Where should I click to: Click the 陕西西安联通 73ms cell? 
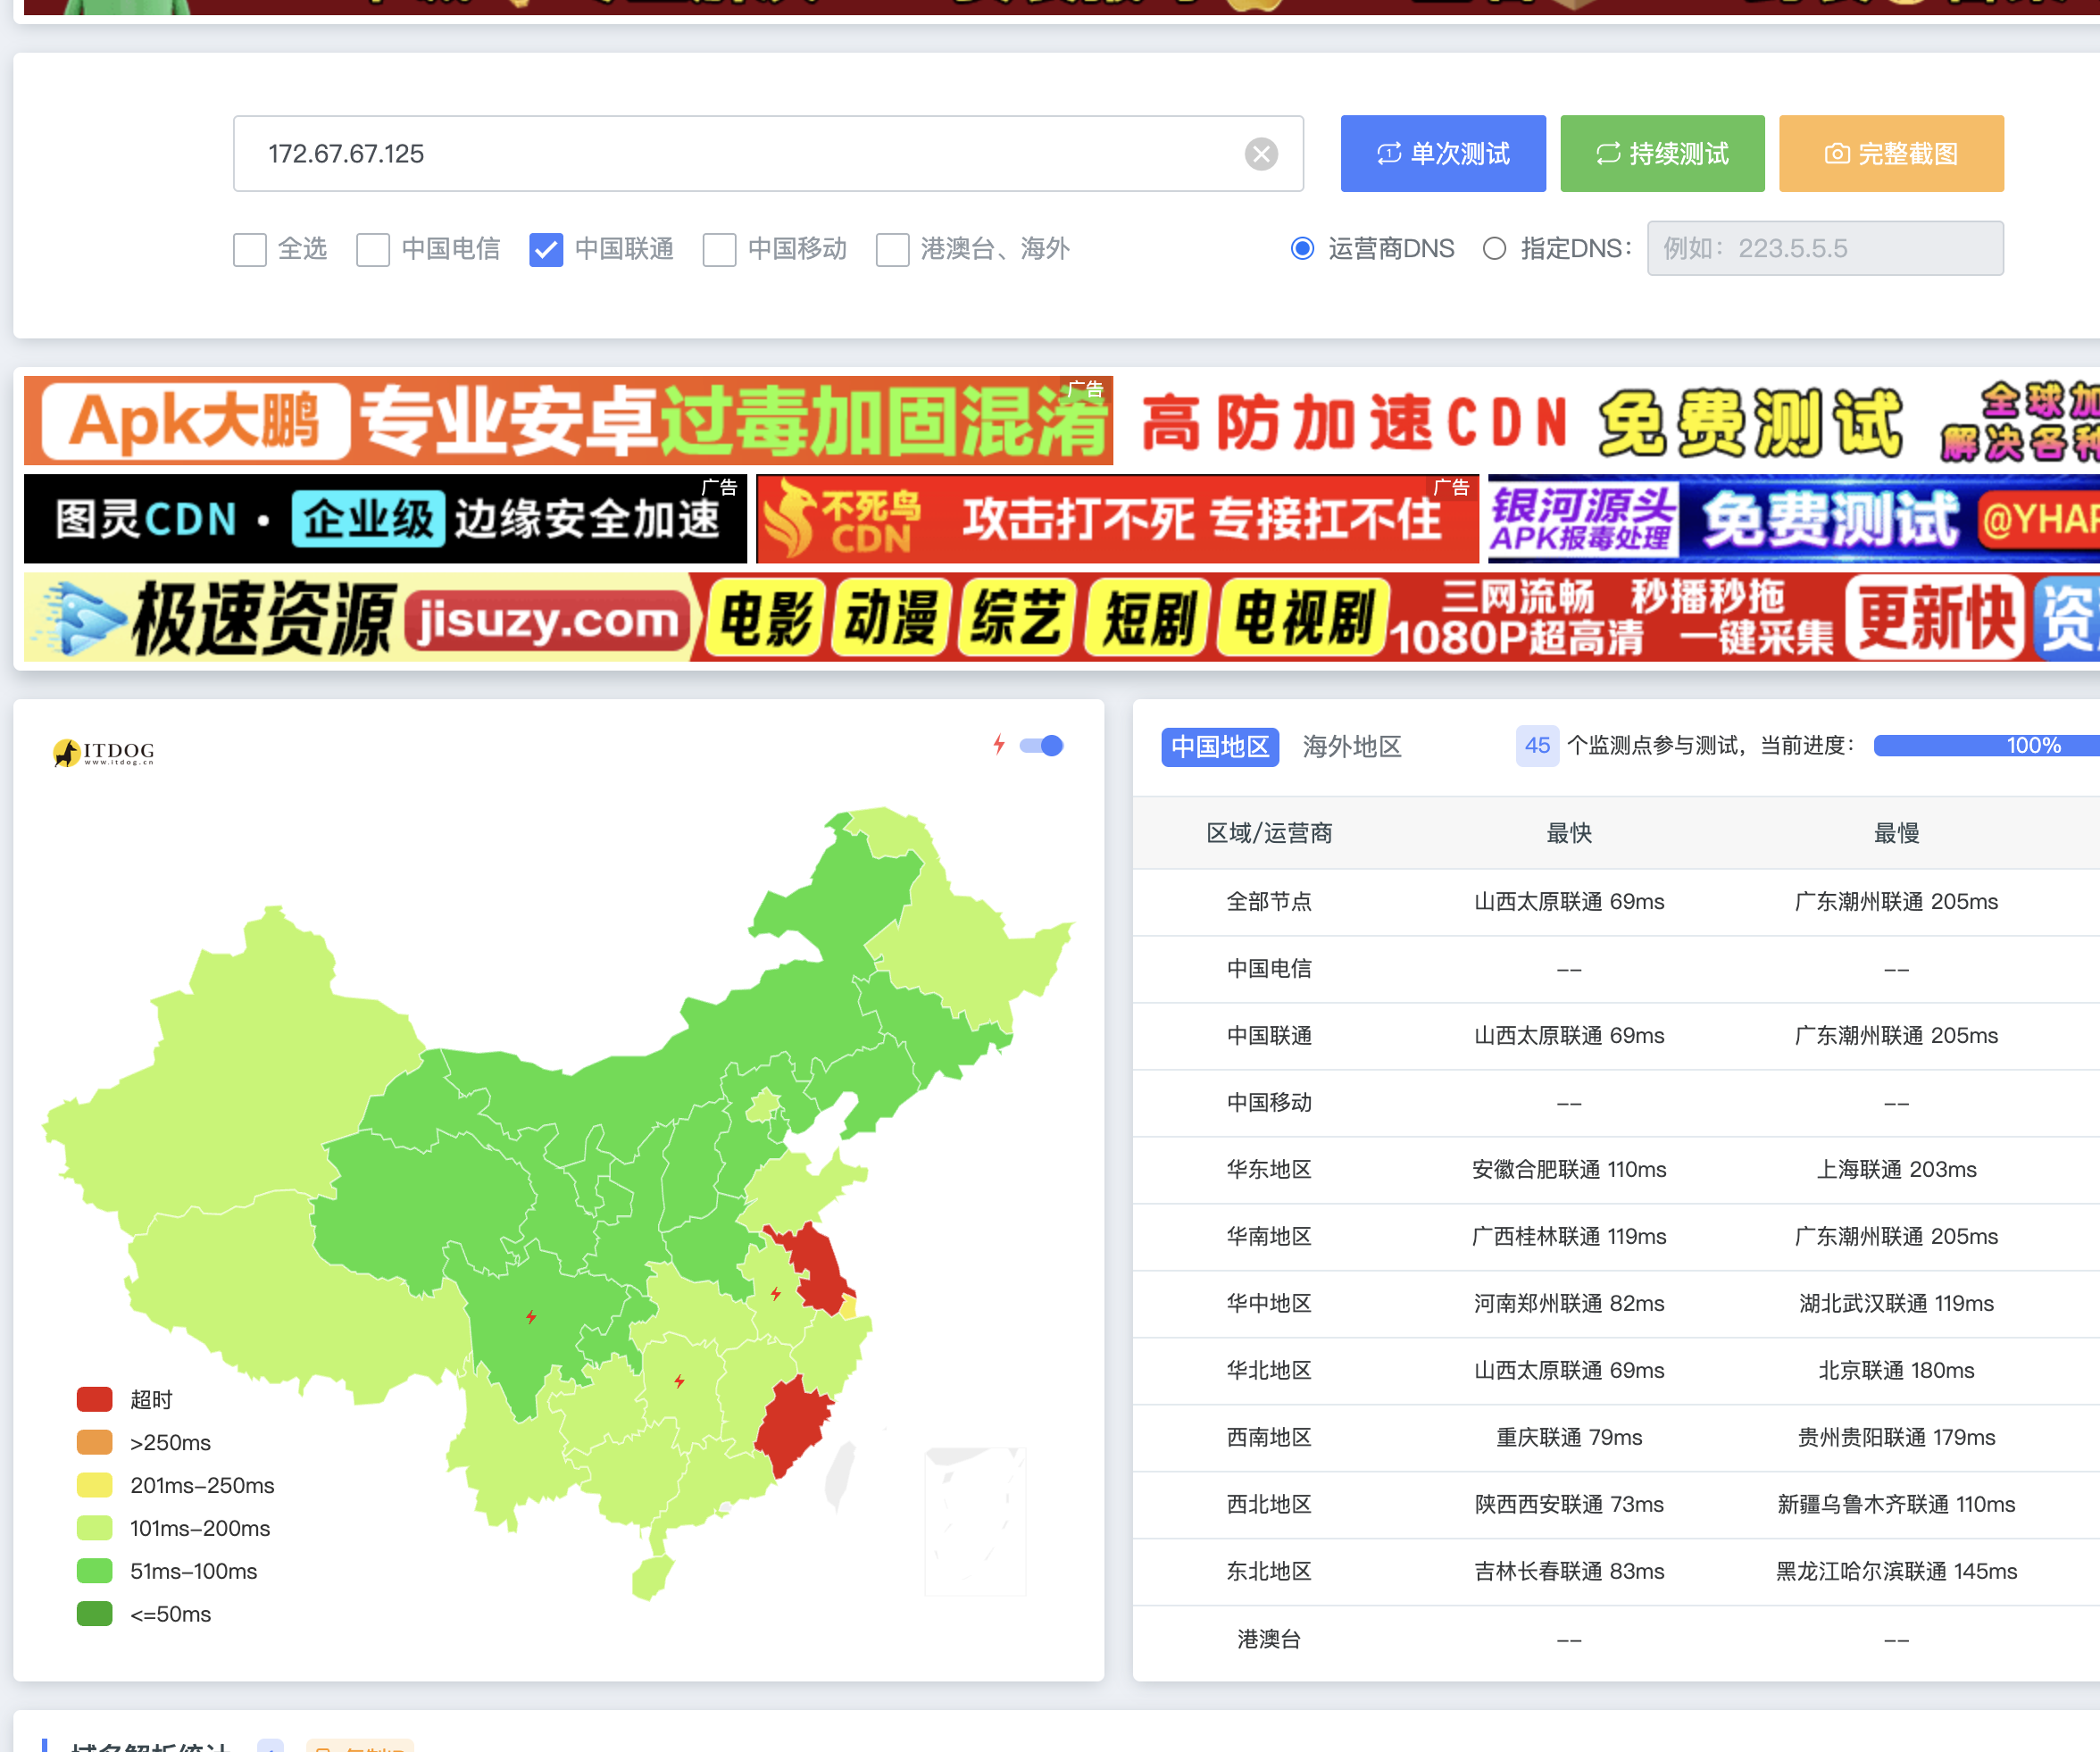(x=1569, y=1505)
